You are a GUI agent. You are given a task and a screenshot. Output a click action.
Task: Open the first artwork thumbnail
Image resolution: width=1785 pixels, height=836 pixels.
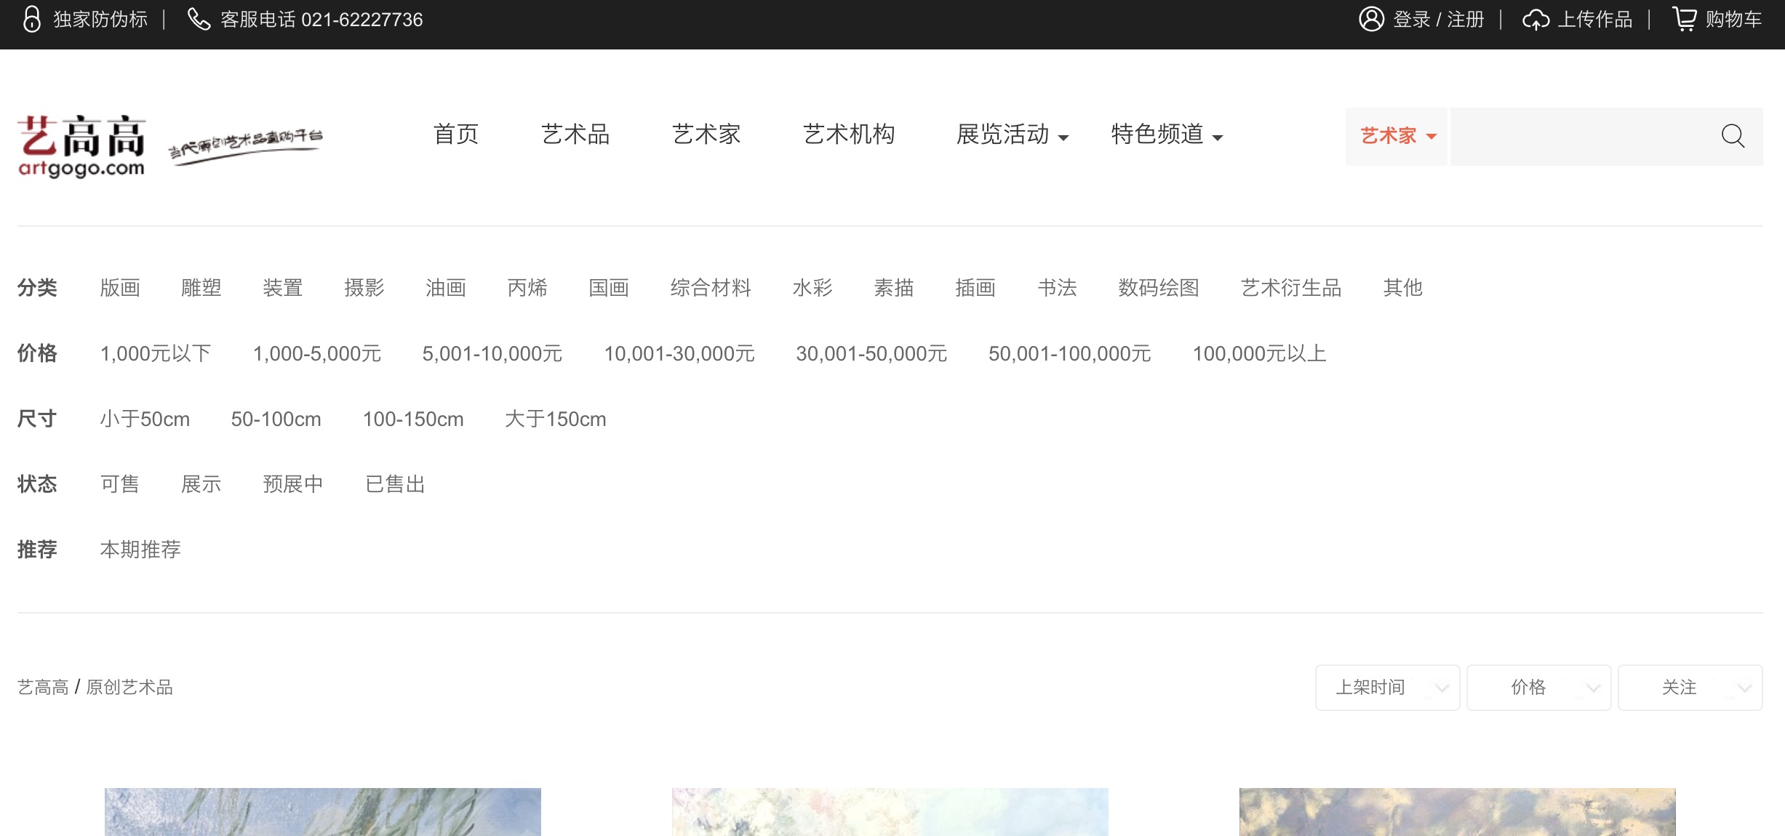pyautogui.click(x=322, y=811)
